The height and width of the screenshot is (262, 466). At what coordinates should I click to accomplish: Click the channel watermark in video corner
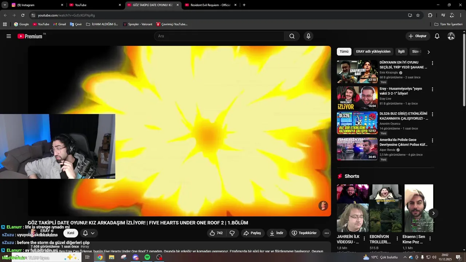point(323,206)
